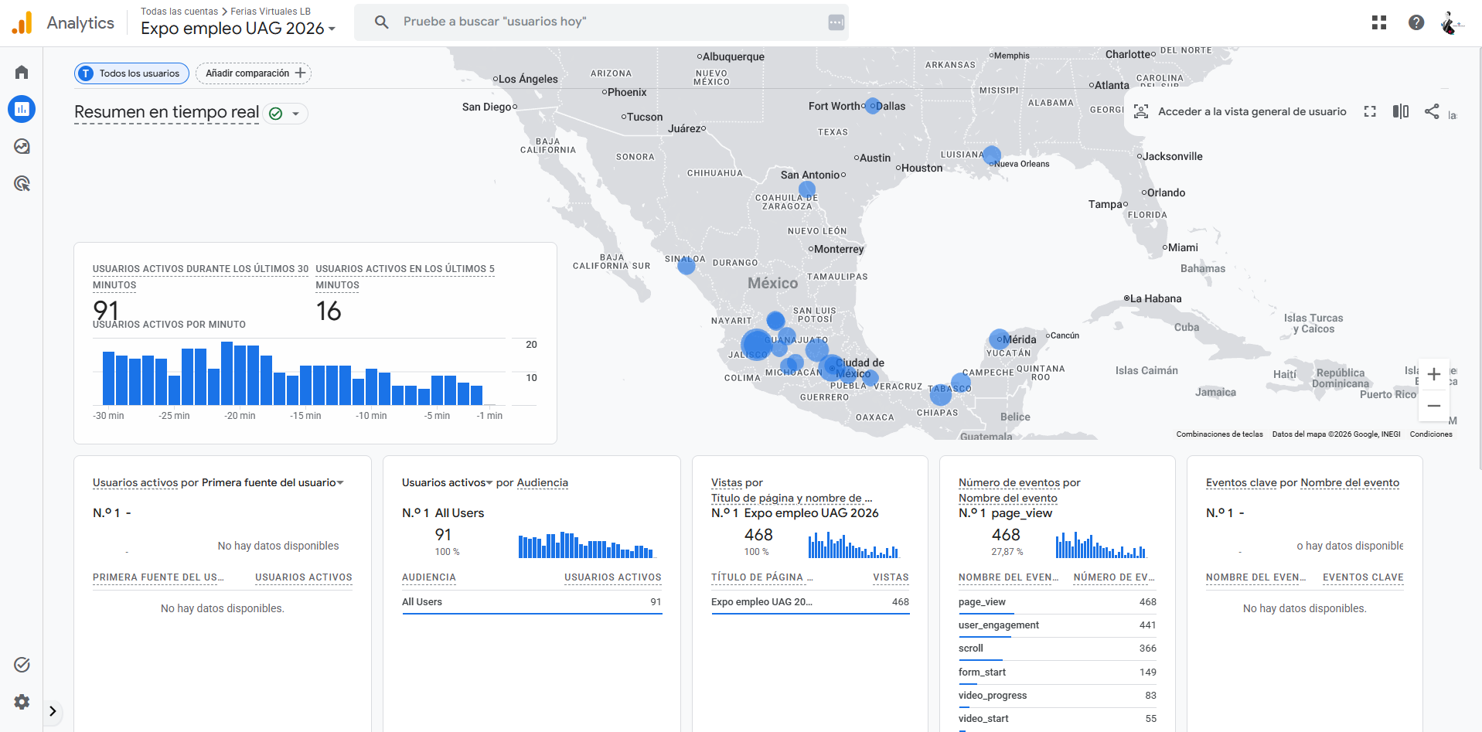Click Título de página y nombre de link
Viewport: 1482px width, 732px height.
[791, 498]
